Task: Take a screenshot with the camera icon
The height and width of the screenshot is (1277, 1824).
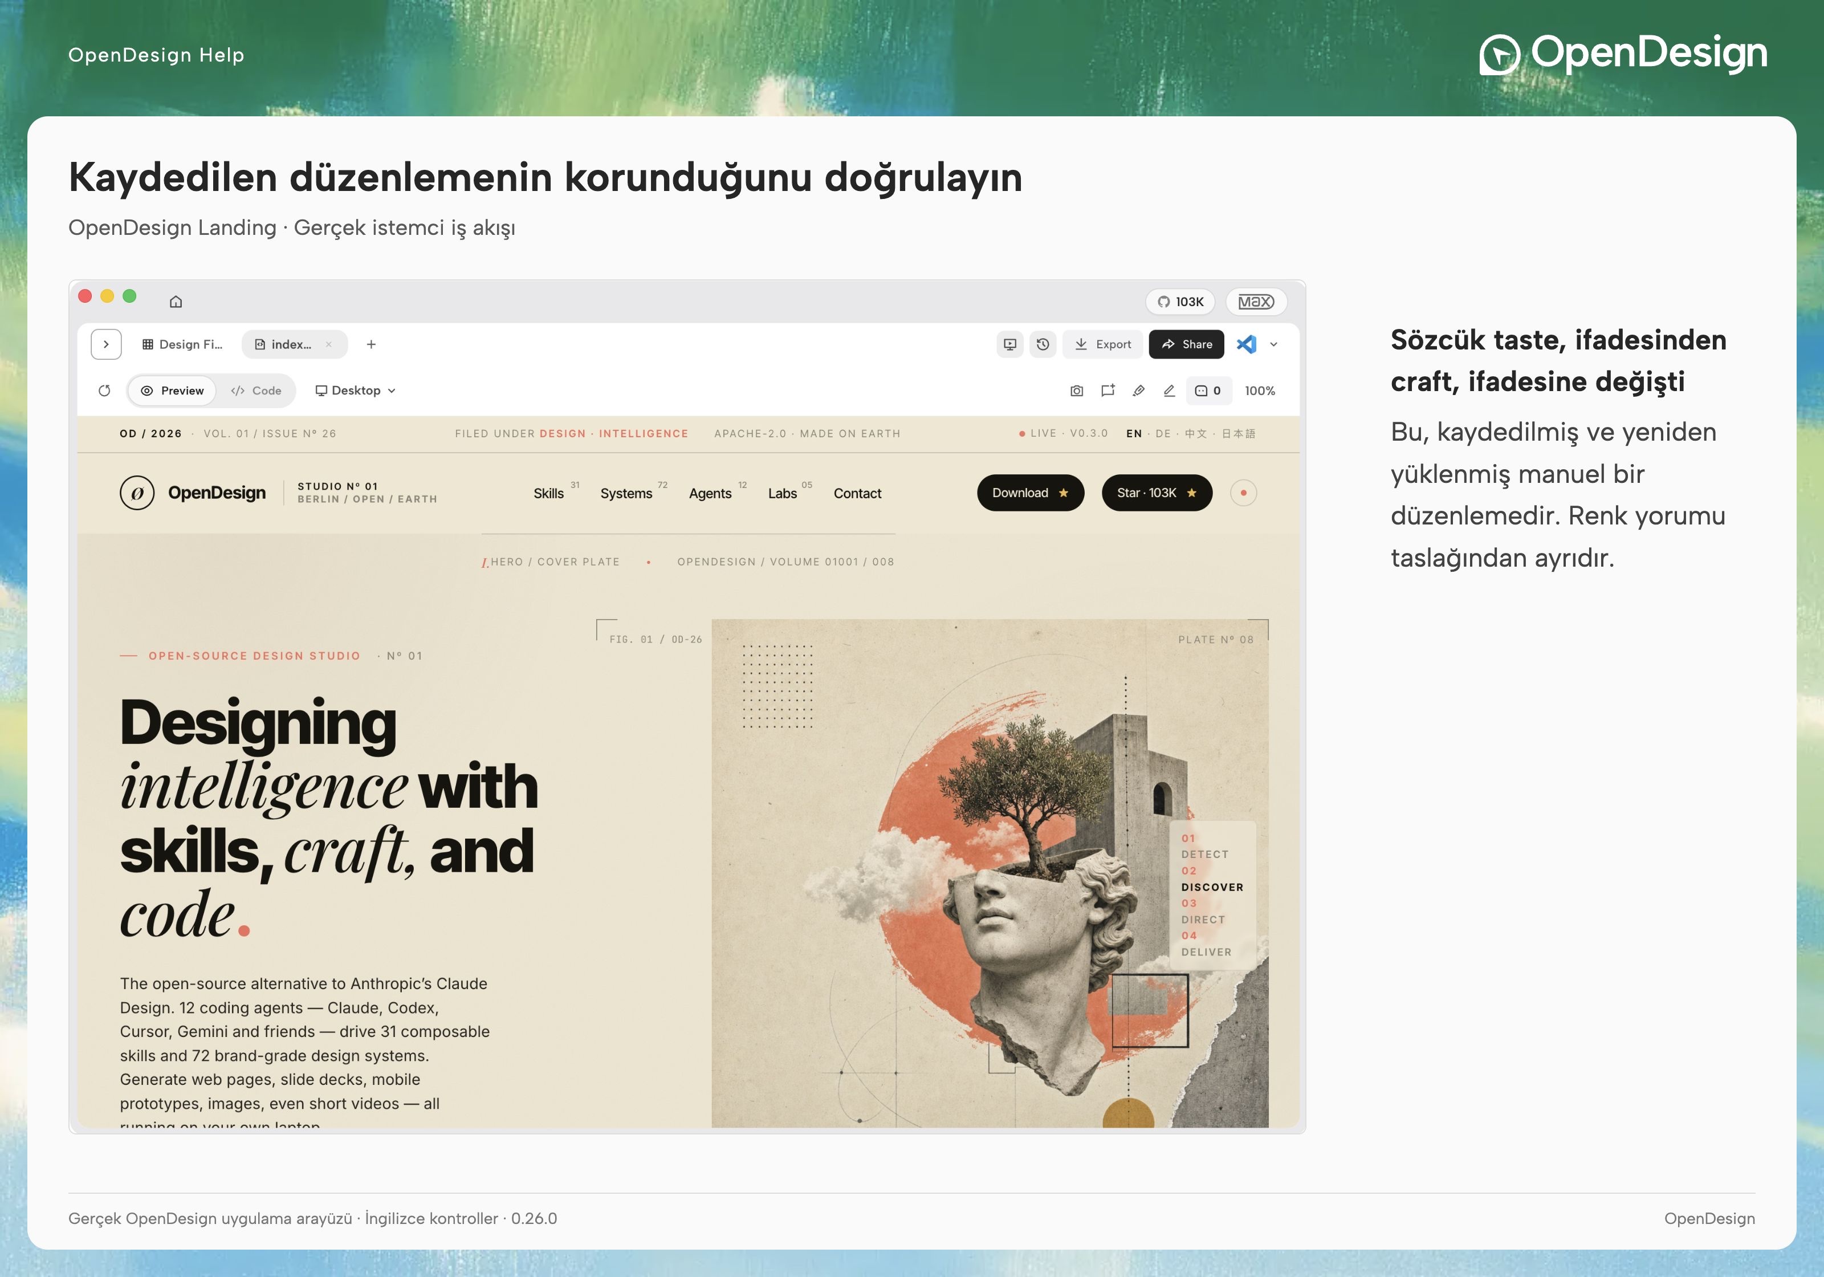Action: [x=1077, y=390]
